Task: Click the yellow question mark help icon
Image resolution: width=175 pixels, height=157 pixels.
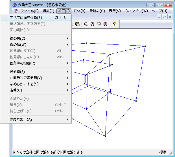Action: pos(114,24)
